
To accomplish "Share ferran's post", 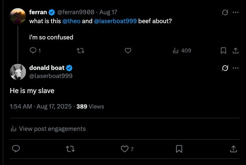I will (x=235, y=51).
